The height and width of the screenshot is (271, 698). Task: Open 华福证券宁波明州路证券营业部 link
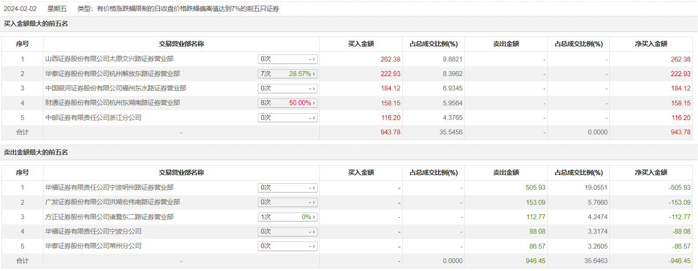coord(109,188)
